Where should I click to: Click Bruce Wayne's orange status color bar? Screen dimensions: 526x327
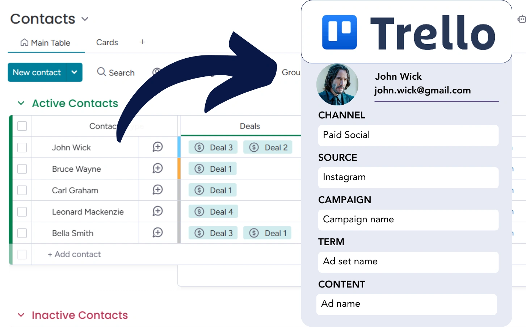click(x=179, y=168)
